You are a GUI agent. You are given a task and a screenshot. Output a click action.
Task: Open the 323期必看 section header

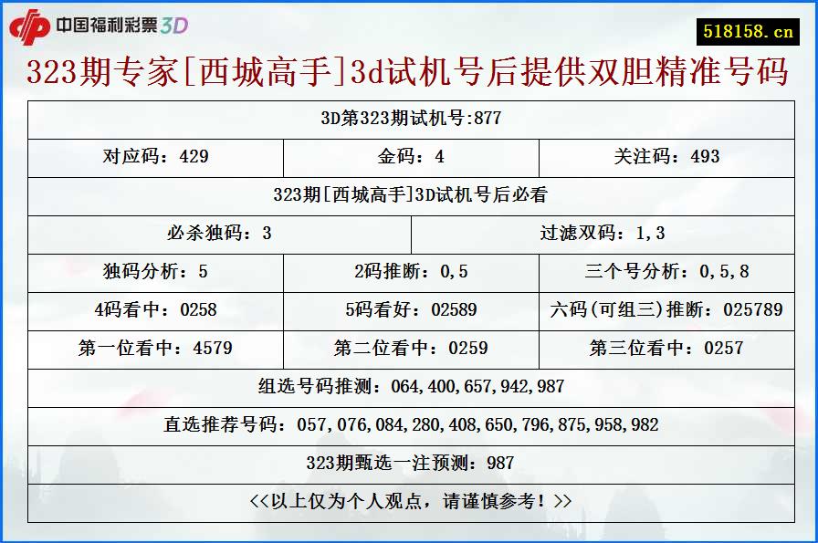click(409, 194)
